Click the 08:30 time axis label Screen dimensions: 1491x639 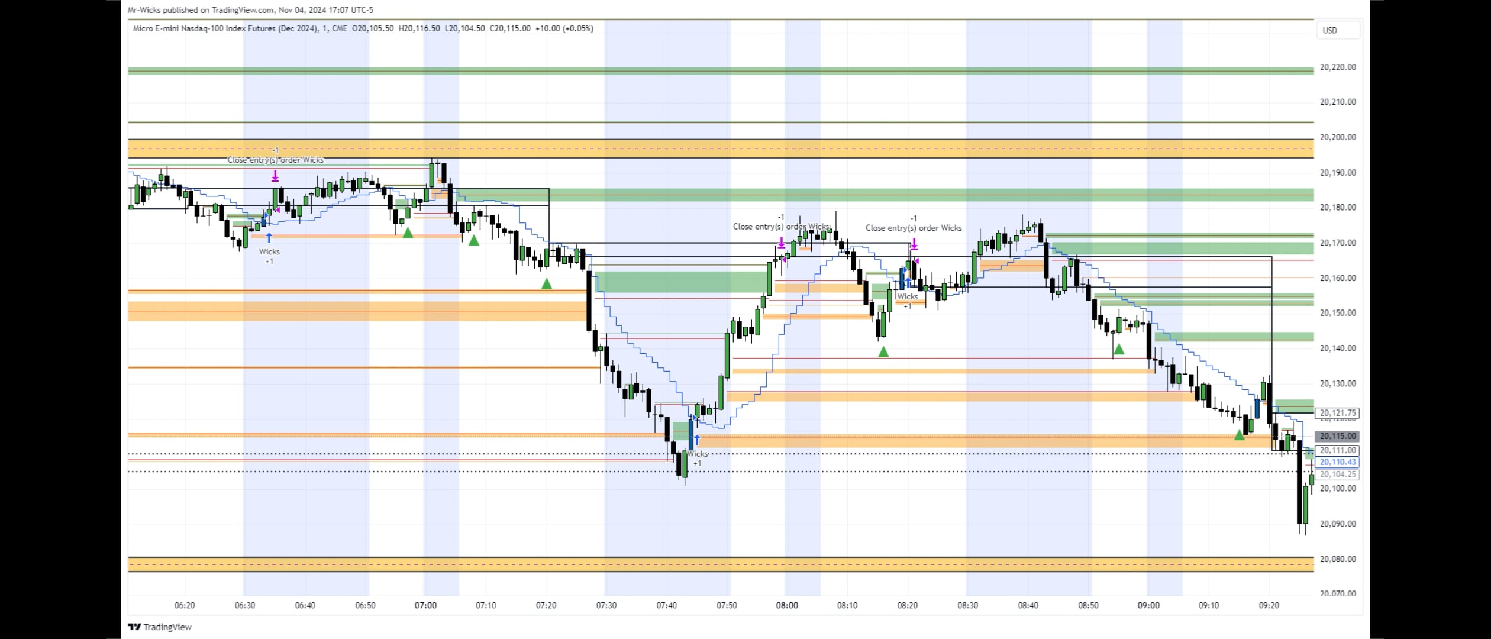[x=968, y=606]
